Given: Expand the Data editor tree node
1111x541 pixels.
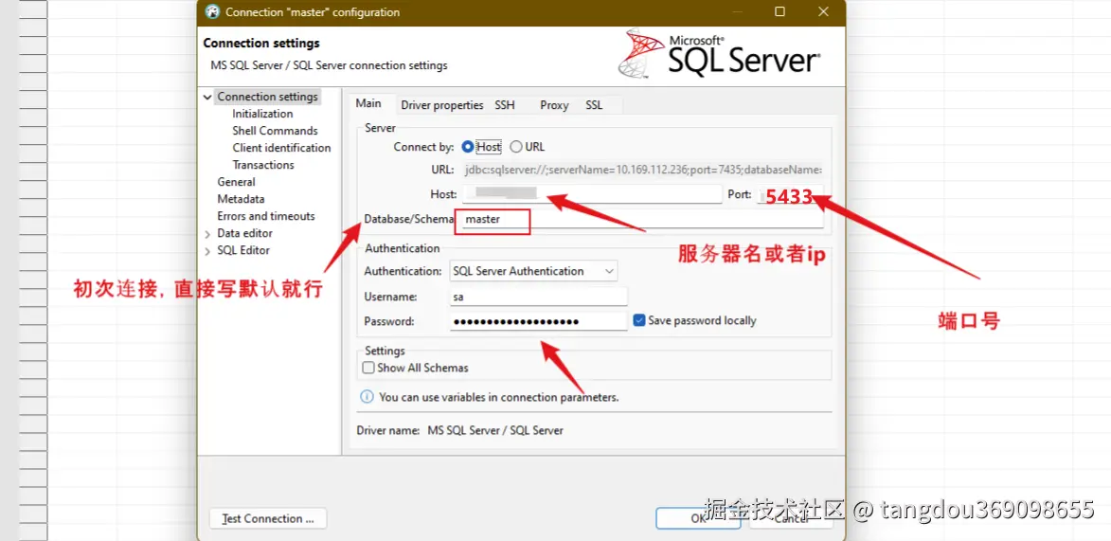Looking at the screenshot, I should tap(206, 234).
